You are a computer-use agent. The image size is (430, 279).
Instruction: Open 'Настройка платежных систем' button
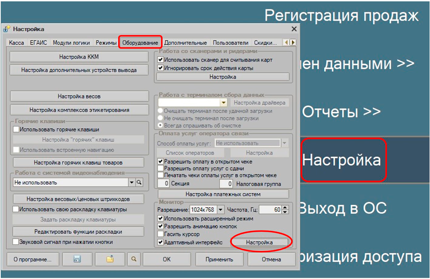223,194
